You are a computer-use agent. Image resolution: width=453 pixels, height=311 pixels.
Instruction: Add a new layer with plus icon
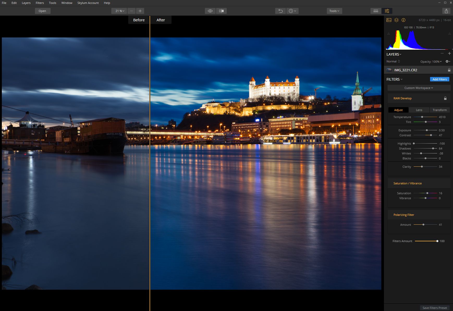point(449,53)
